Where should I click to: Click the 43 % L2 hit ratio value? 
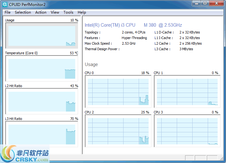(x=74, y=86)
